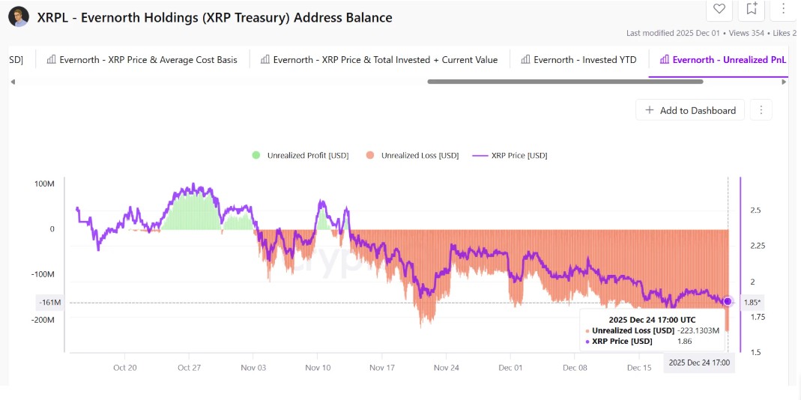Viewport: 801px width, 400px height.
Task: Bookmark this query with the bookmark-plus icon
Action: pyautogui.click(x=752, y=9)
